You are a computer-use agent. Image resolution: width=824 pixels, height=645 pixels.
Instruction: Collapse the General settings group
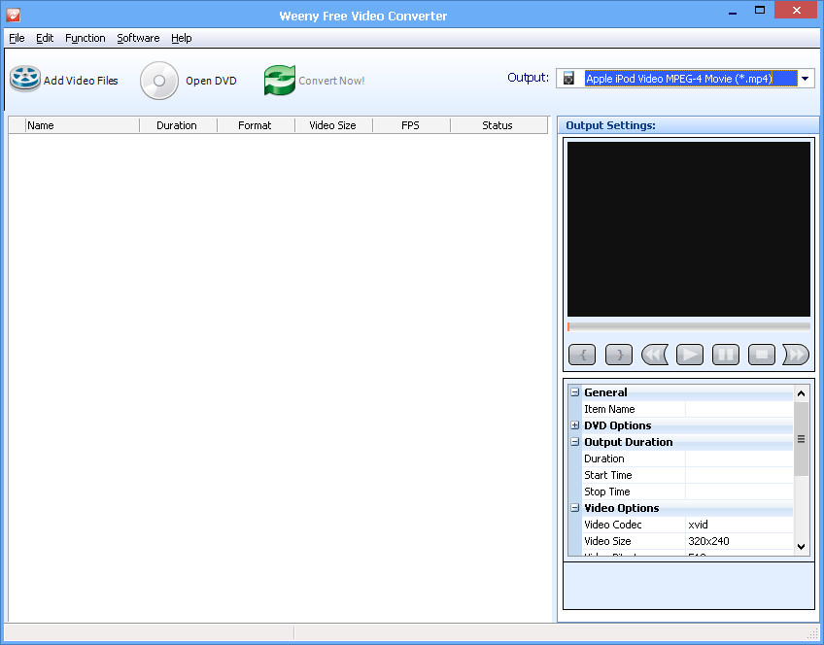point(575,392)
